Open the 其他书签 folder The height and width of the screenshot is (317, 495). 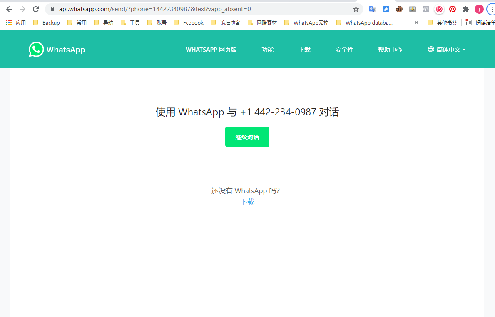click(x=442, y=23)
